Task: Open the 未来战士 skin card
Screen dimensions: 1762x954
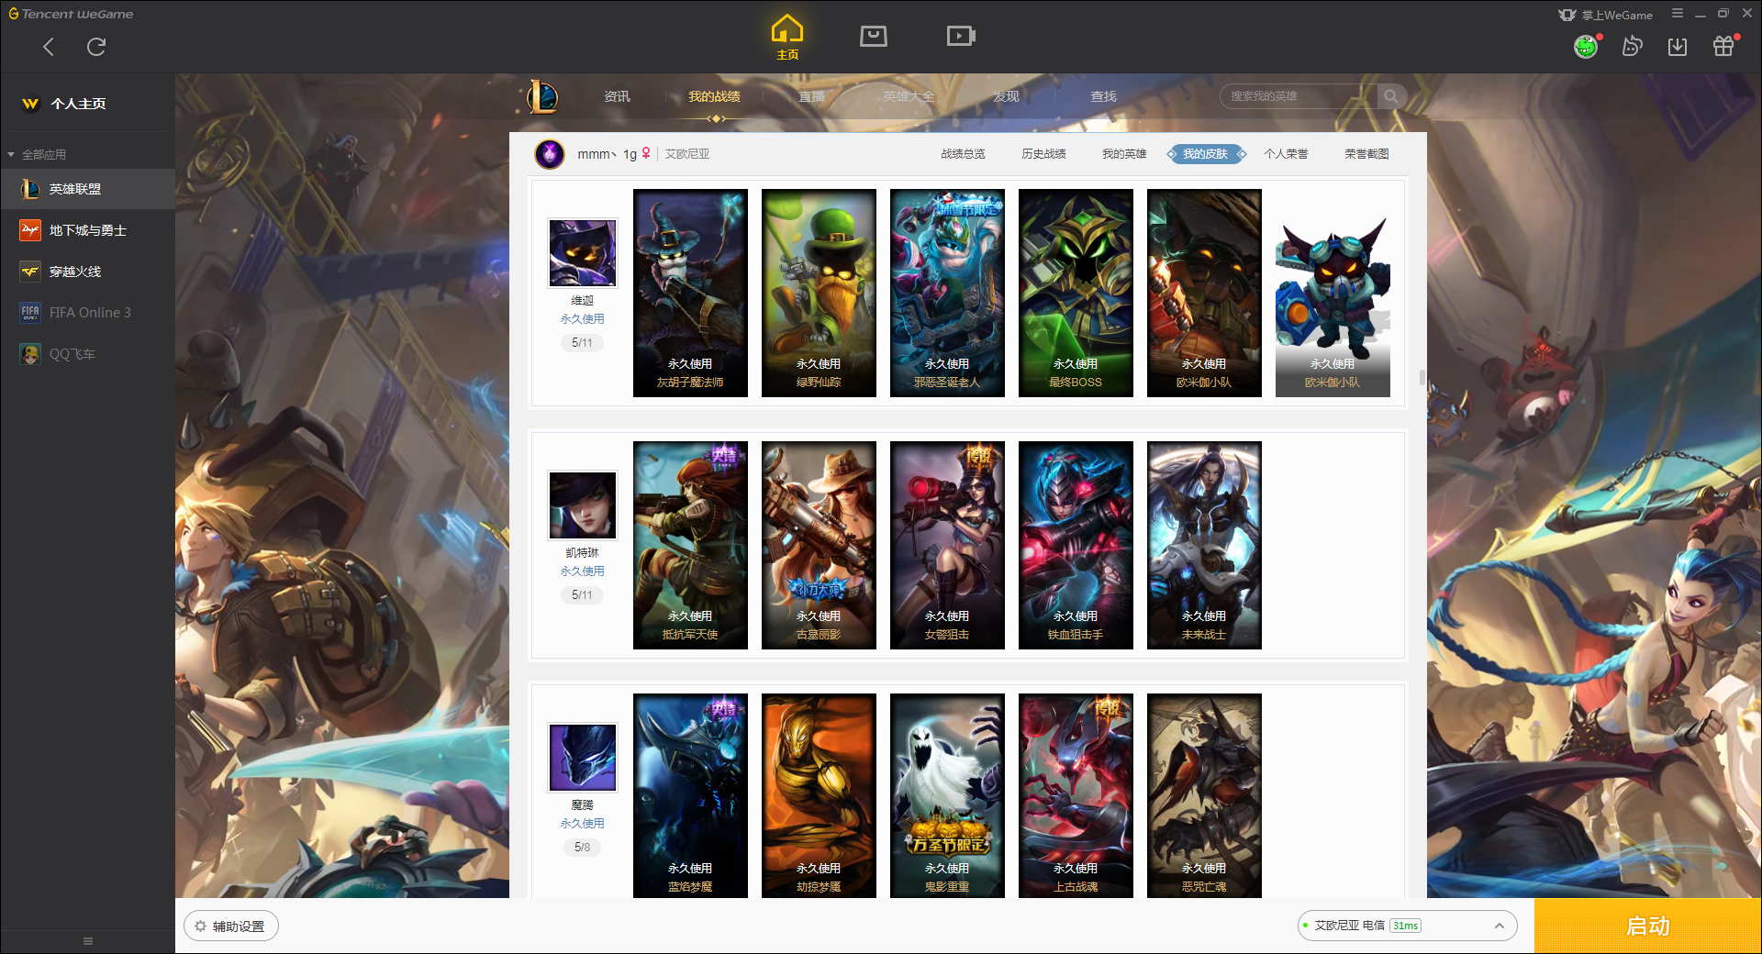Action: 1204,546
